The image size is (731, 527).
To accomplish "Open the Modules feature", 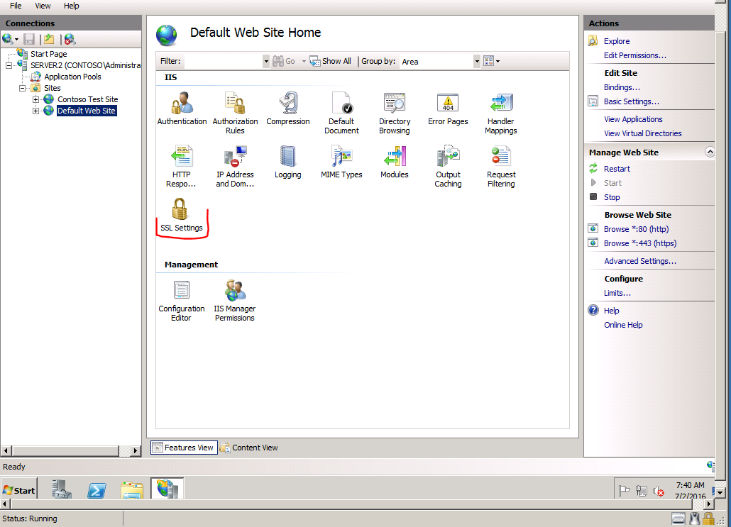I will point(395,162).
